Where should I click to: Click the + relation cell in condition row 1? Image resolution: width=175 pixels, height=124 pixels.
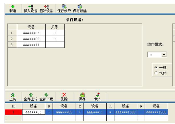pyautogui.click(x=55, y=33)
